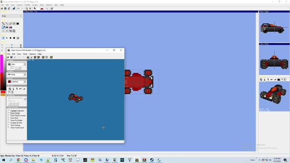
Task: Save icon in HVA Builder toolbar
Action: [11, 57]
